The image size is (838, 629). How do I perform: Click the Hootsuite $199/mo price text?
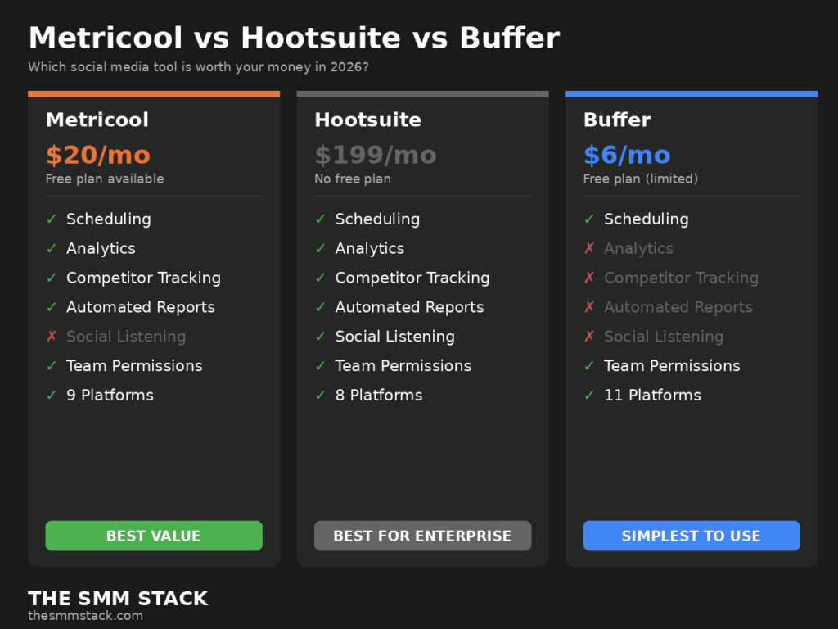pos(376,155)
